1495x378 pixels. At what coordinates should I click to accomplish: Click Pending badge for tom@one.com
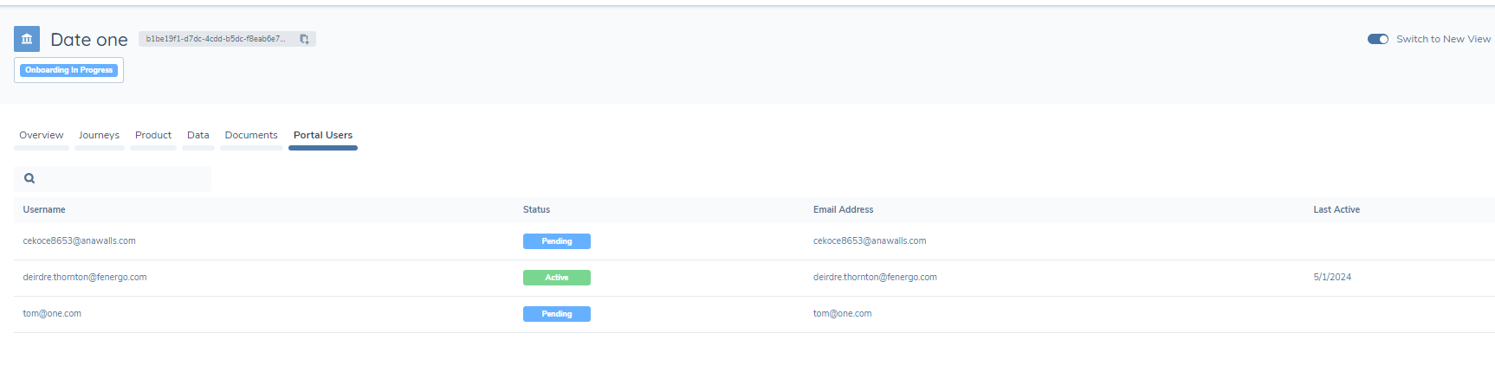[556, 314]
